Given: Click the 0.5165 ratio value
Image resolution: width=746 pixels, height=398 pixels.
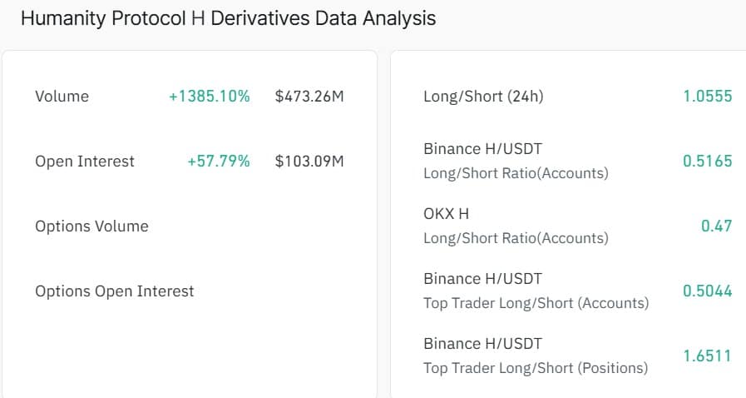Looking at the screenshot, I should 707,162.
